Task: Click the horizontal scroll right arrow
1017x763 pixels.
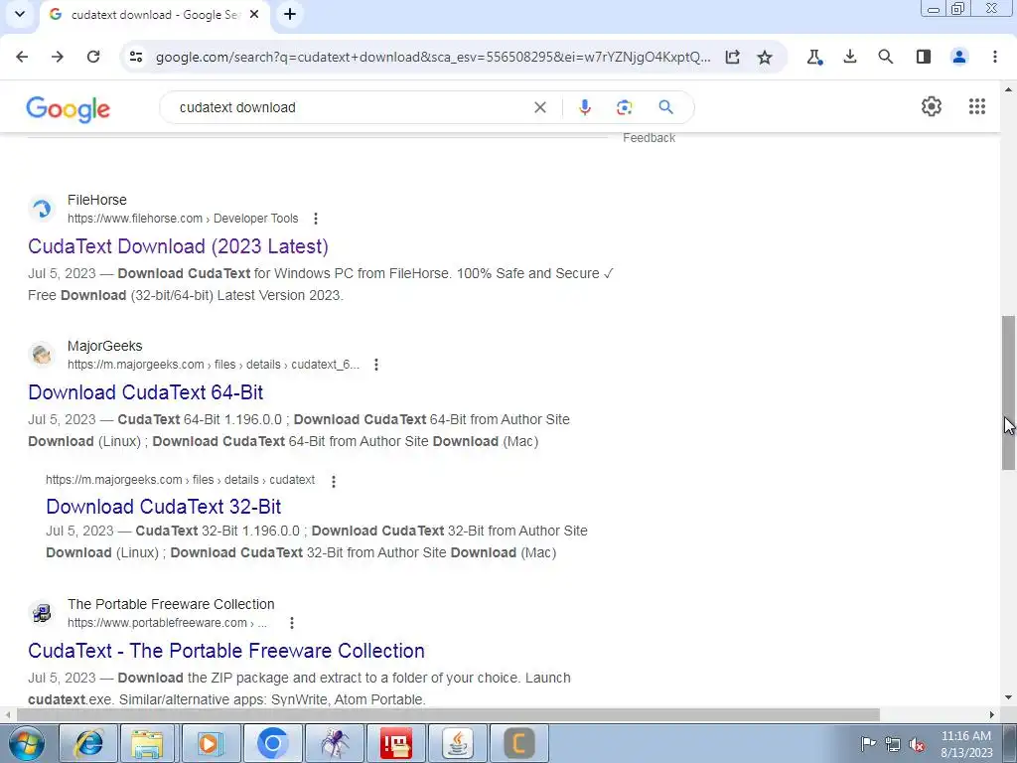Action: (x=992, y=715)
